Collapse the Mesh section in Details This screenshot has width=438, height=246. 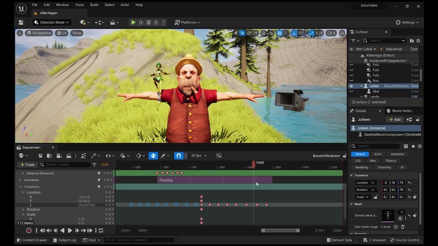click(x=351, y=204)
